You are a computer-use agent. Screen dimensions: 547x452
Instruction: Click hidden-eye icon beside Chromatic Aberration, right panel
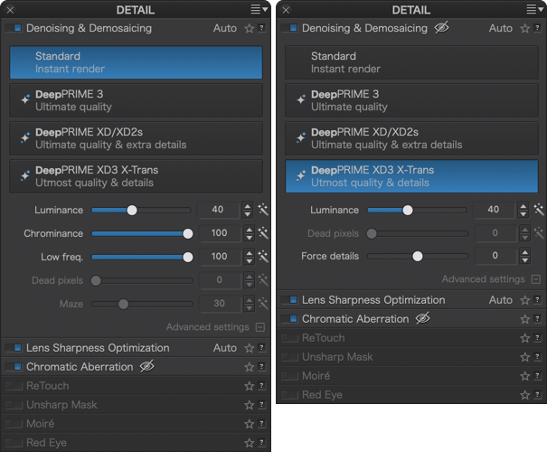click(x=422, y=318)
